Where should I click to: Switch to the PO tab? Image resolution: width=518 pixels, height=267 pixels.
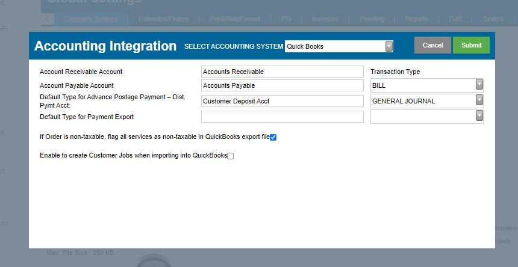(x=286, y=19)
